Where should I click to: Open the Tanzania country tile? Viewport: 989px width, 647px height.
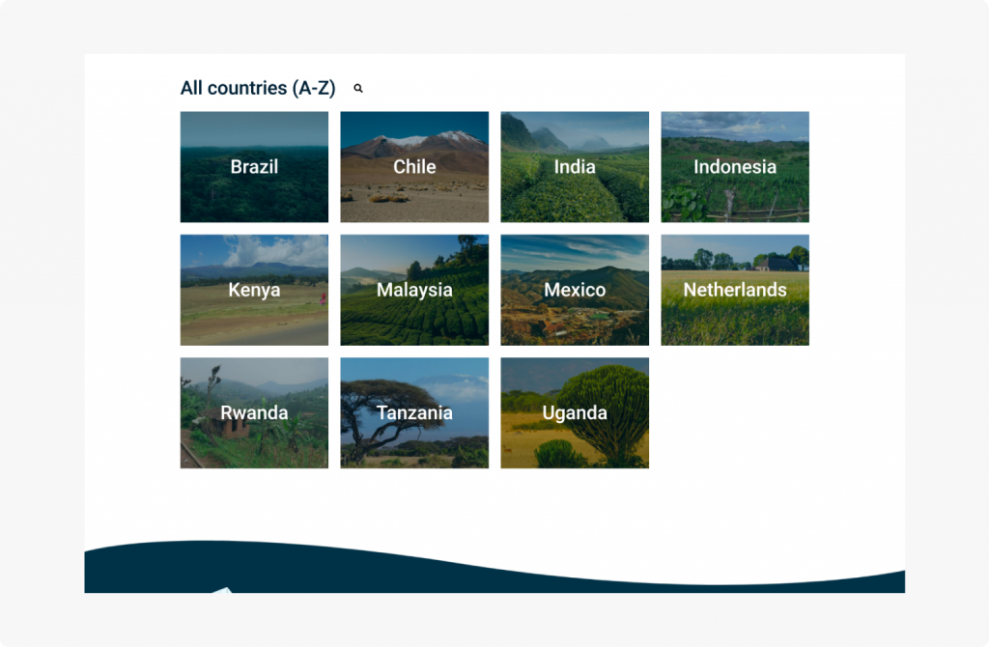click(x=414, y=413)
